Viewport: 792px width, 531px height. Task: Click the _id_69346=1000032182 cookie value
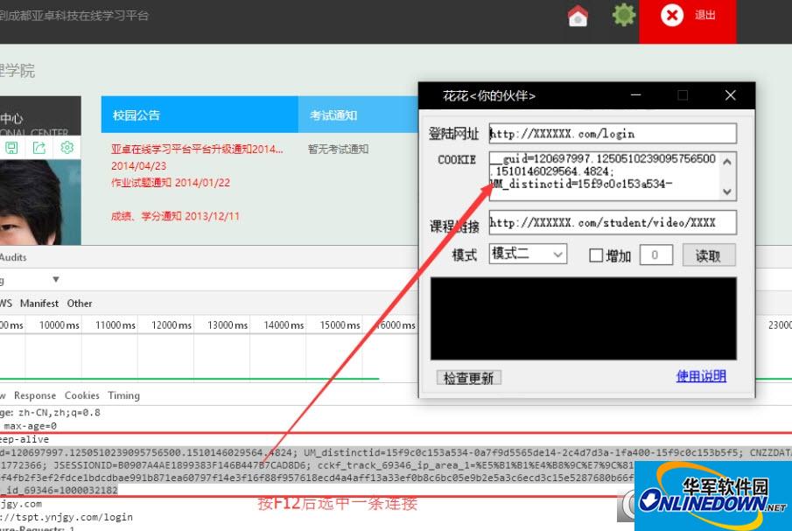pyautogui.click(x=60, y=490)
